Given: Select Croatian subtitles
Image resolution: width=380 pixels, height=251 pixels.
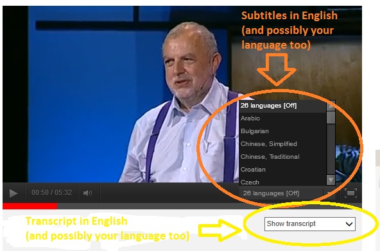Looking at the screenshot, I should click(x=282, y=170).
